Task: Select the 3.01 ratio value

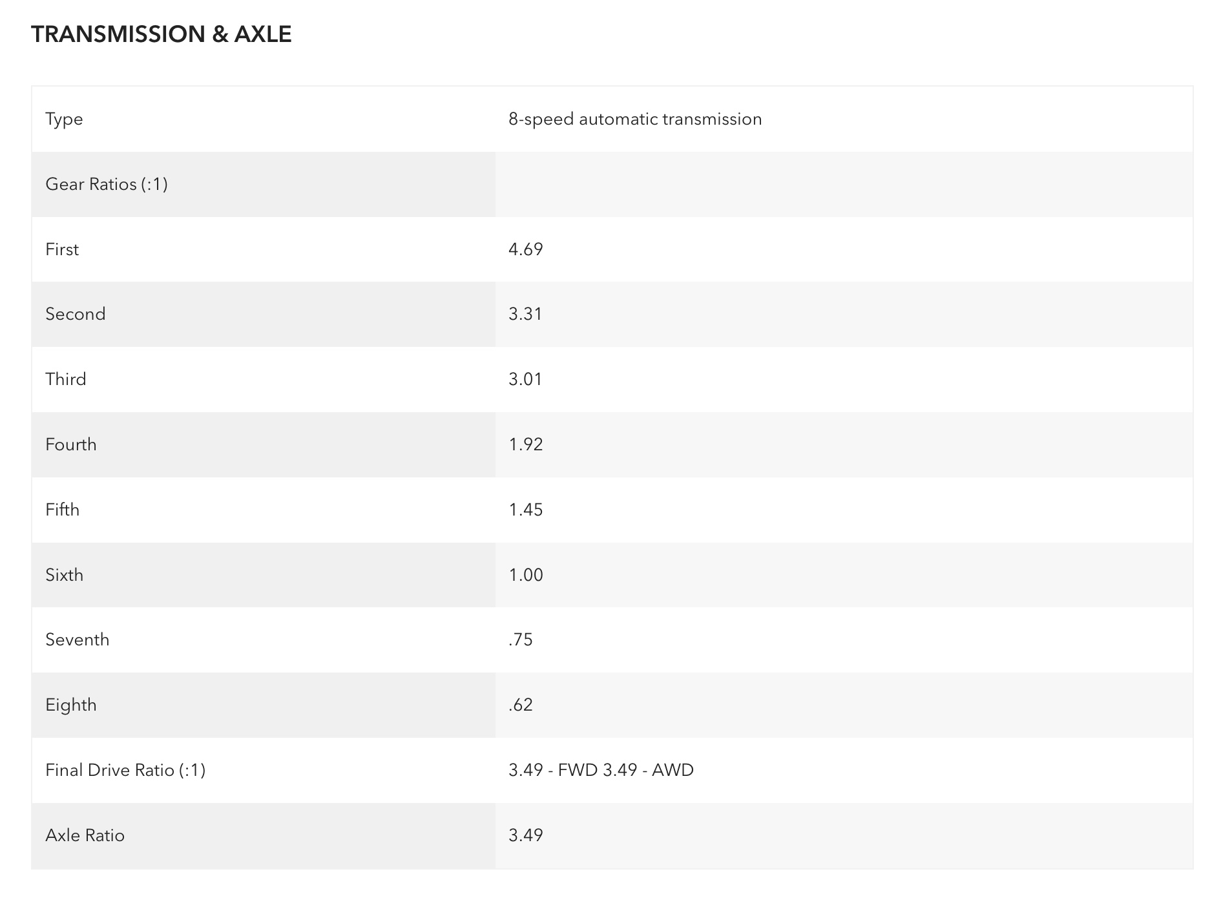Action: (x=525, y=379)
